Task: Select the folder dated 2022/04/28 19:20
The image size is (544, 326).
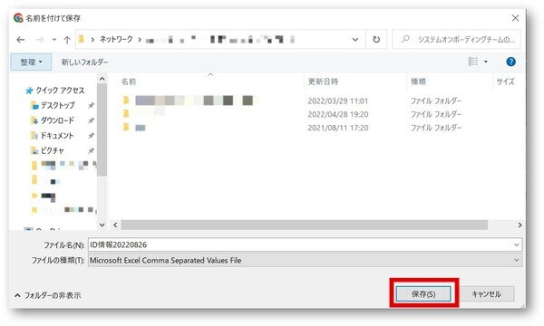Action: coord(291,114)
